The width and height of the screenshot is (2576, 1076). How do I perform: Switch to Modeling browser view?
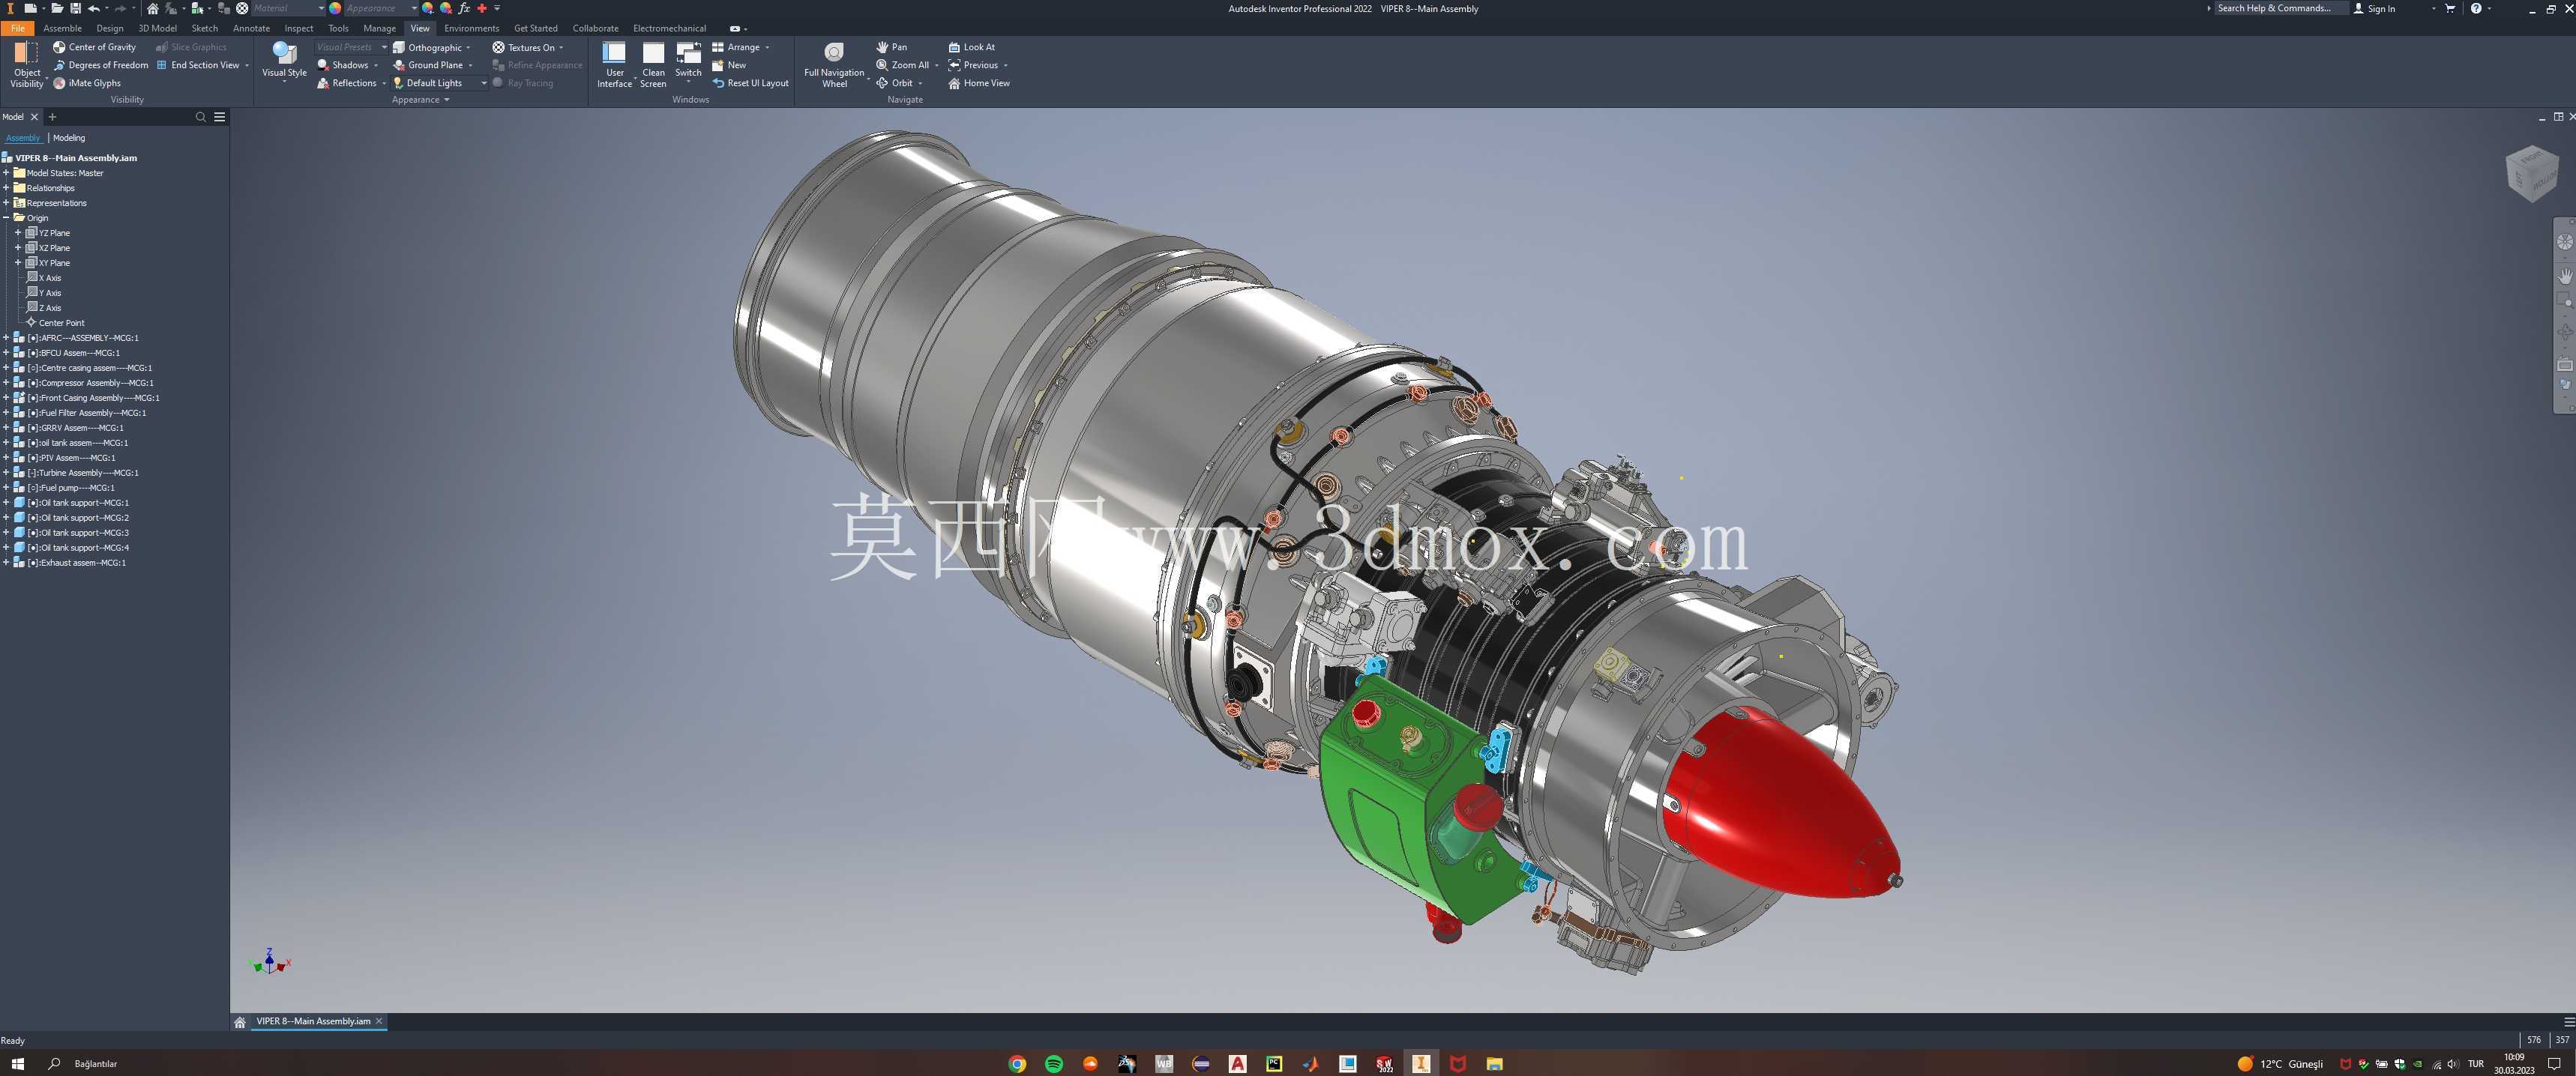click(69, 138)
